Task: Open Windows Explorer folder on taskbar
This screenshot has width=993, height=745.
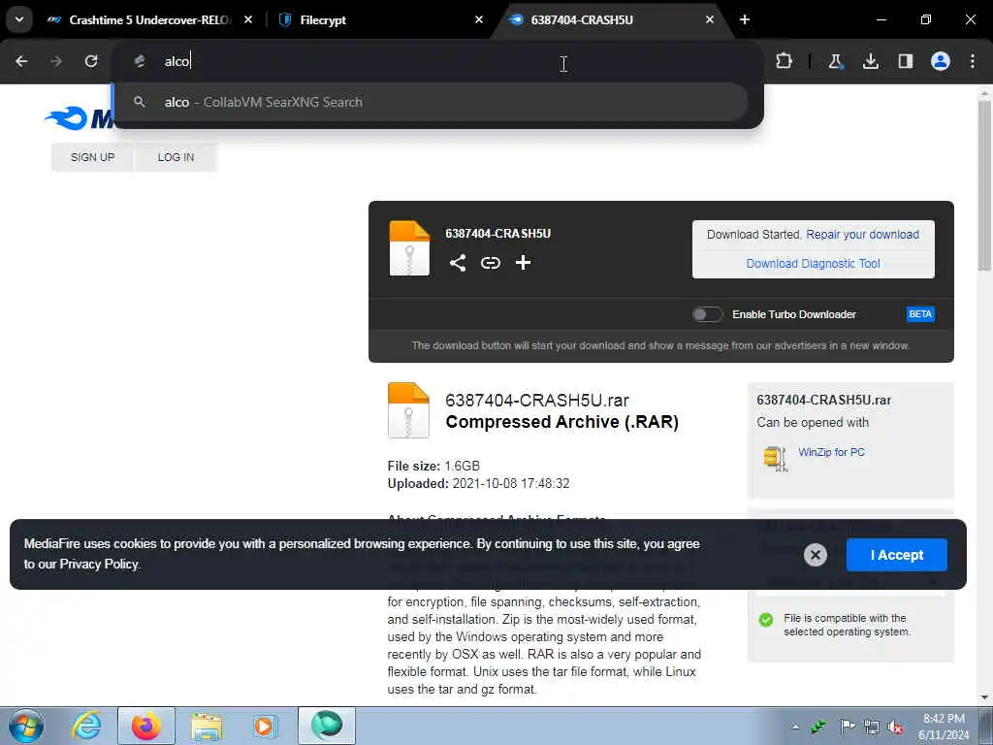Action: pyautogui.click(x=207, y=726)
